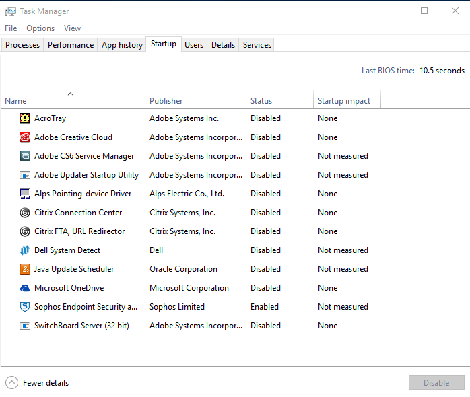The width and height of the screenshot is (470, 397).
Task: Select the AcroTray row name
Action: tap(50, 118)
